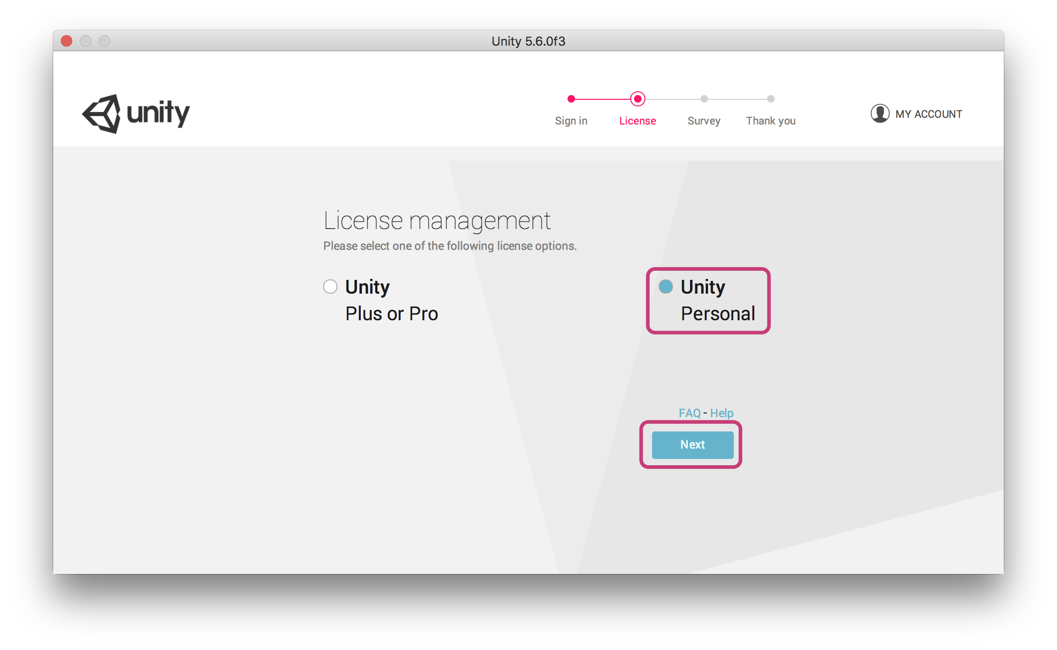Viewport: 1057px width, 650px height.
Task: Open the Help link
Action: pyautogui.click(x=721, y=413)
